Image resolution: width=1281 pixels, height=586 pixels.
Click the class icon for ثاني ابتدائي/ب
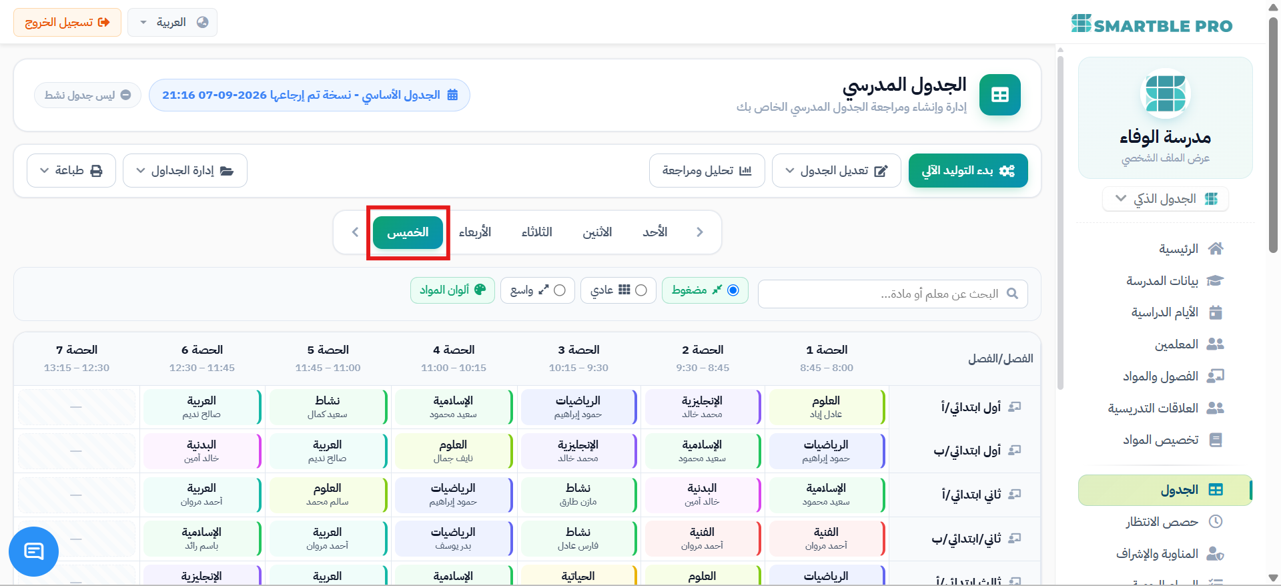[1015, 538]
